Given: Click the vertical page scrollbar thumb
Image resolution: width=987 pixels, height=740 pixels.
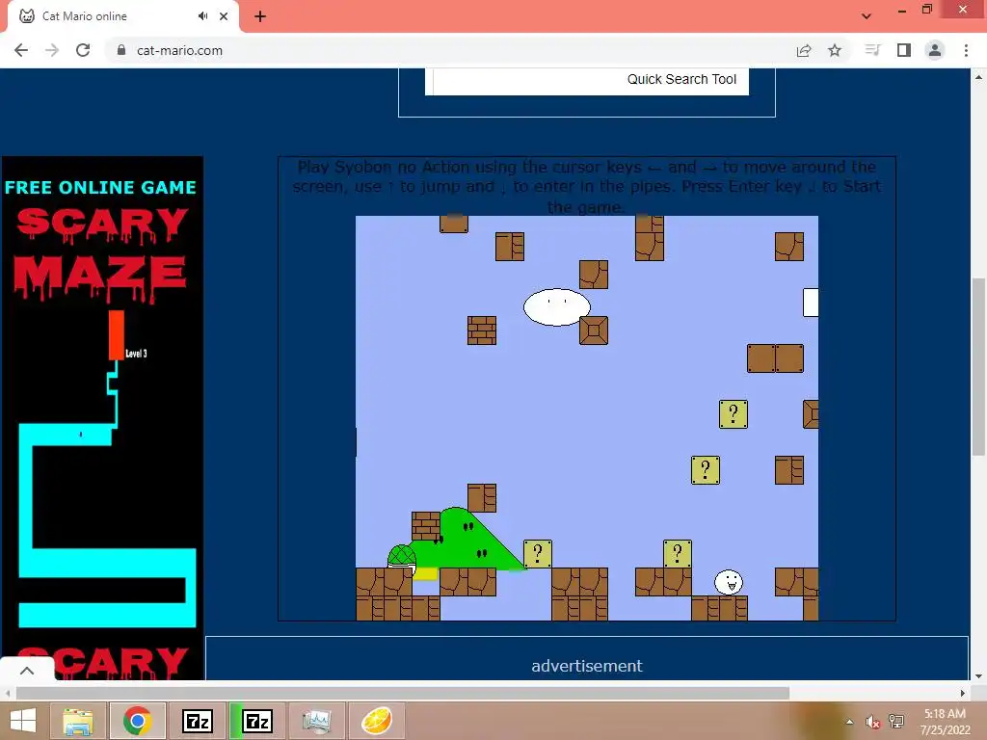Looking at the screenshot, I should click(x=978, y=366).
